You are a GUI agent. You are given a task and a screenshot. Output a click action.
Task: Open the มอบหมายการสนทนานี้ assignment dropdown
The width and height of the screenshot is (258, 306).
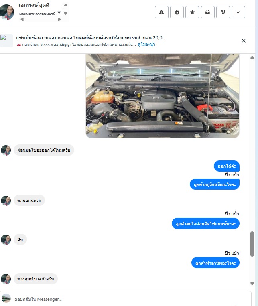[x=40, y=14]
